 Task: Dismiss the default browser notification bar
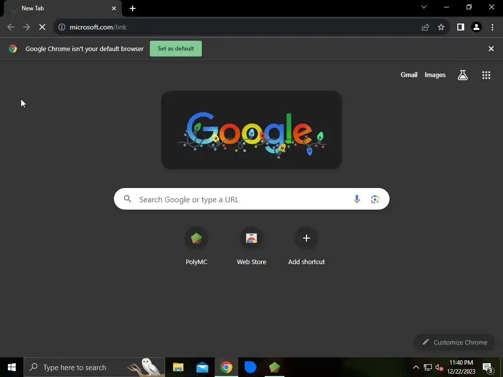491,49
